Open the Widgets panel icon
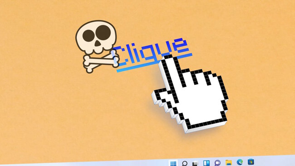 [x=206, y=163]
